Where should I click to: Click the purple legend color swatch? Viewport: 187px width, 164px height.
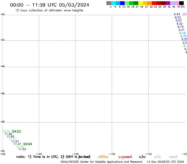click(x=168, y=3)
